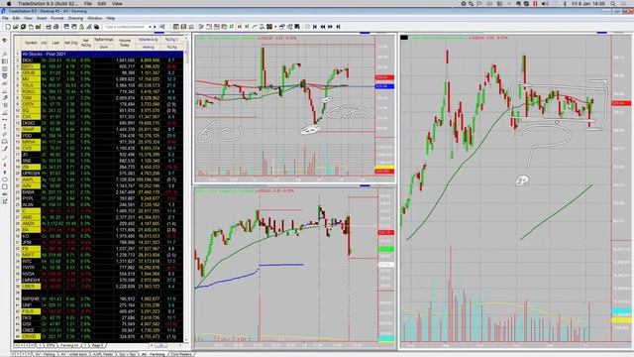Viewport: 634px width, 357px height.
Task: Select the UBER symbol row
Action: click(x=99, y=287)
